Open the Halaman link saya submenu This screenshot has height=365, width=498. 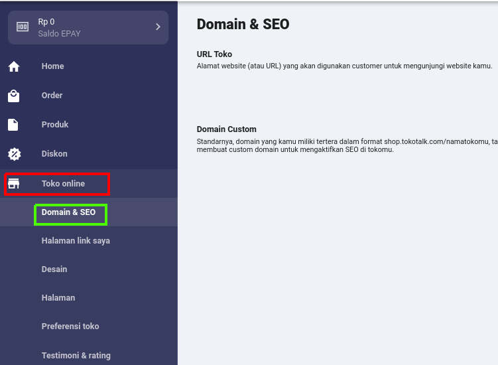pyautogui.click(x=76, y=241)
